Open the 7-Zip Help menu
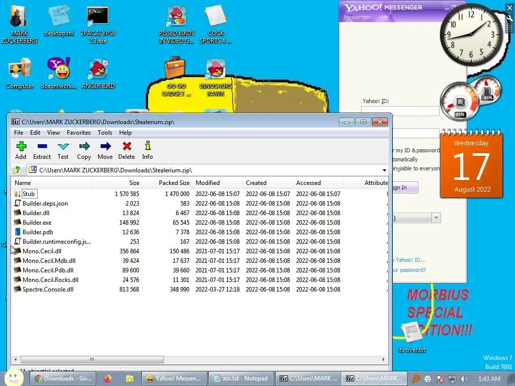Image resolution: width=515 pixels, height=386 pixels. [125, 133]
